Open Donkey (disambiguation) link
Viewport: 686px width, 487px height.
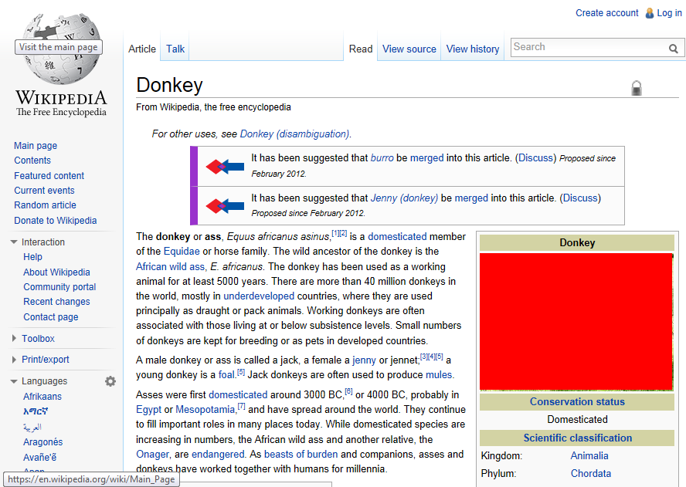tap(294, 134)
